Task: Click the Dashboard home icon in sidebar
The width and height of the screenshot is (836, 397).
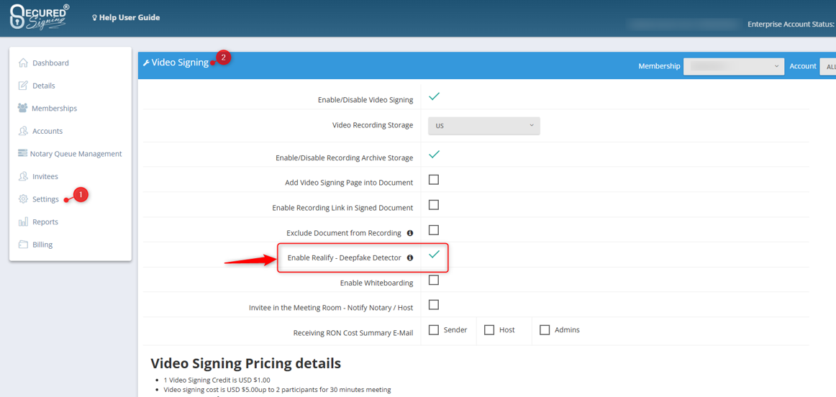Action: coord(23,63)
